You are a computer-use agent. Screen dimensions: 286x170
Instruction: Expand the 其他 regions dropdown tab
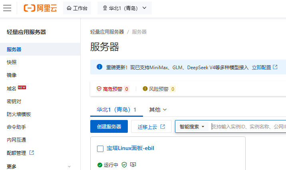pyautogui.click(x=158, y=110)
